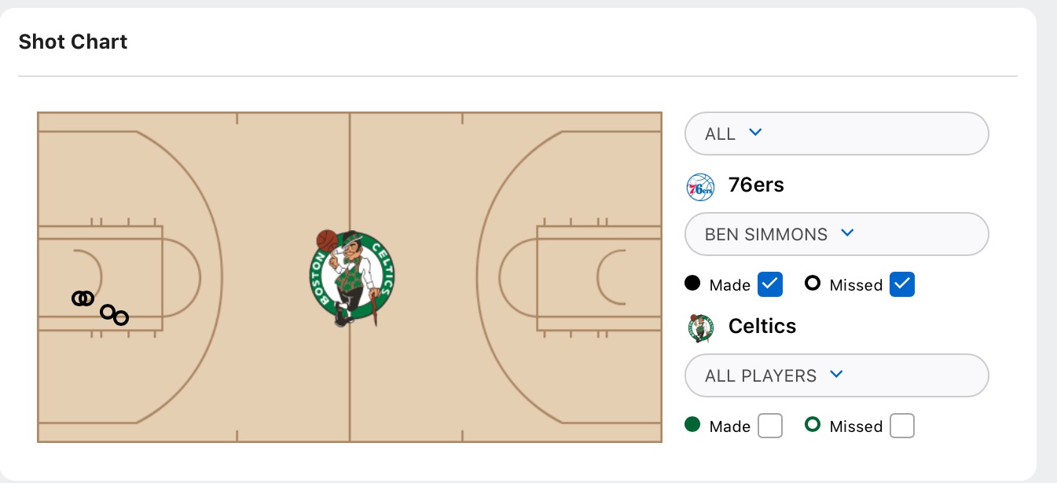Click the Celtics team name

[762, 326]
